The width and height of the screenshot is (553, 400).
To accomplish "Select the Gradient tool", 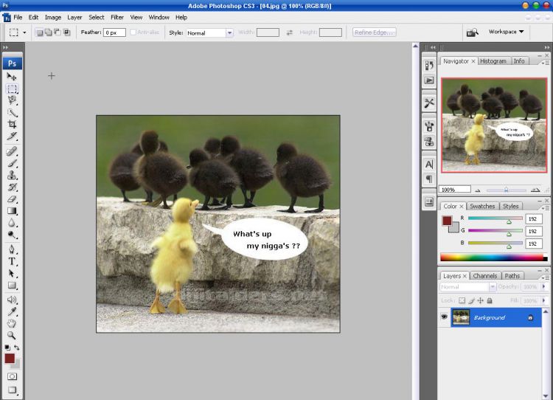I will click(12, 211).
